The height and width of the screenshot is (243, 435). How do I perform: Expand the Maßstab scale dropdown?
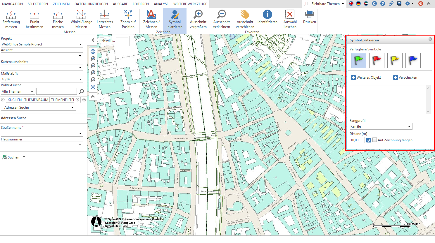pos(80,79)
